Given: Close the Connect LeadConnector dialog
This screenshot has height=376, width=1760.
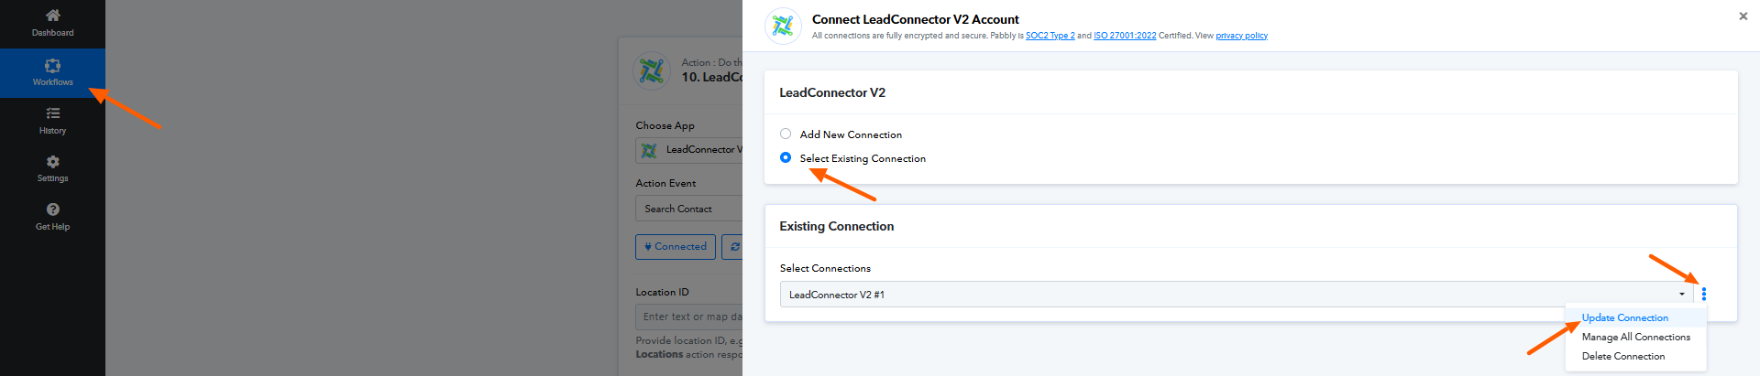Looking at the screenshot, I should [1743, 16].
